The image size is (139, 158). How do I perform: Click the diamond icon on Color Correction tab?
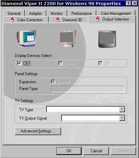12,20
